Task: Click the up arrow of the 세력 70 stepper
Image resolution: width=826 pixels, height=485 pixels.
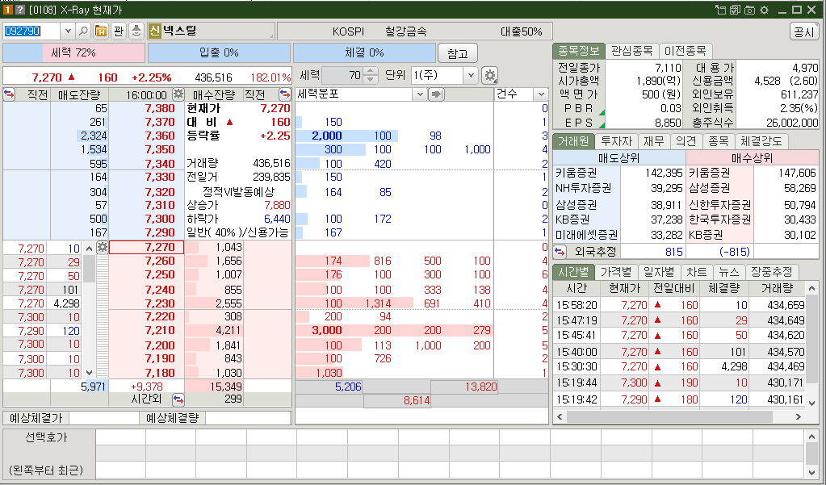Action: click(370, 69)
